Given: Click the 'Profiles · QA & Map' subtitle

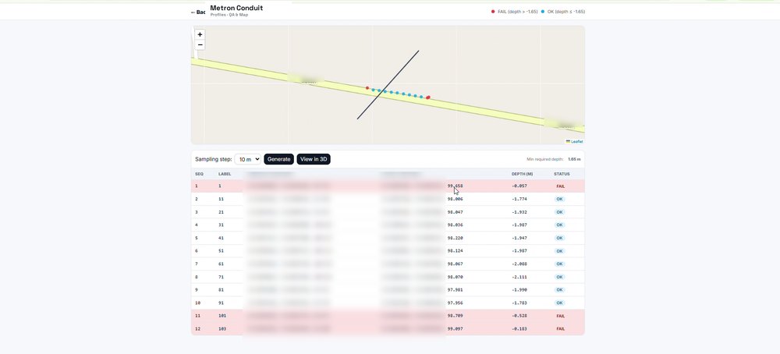Looking at the screenshot, I should (229, 15).
